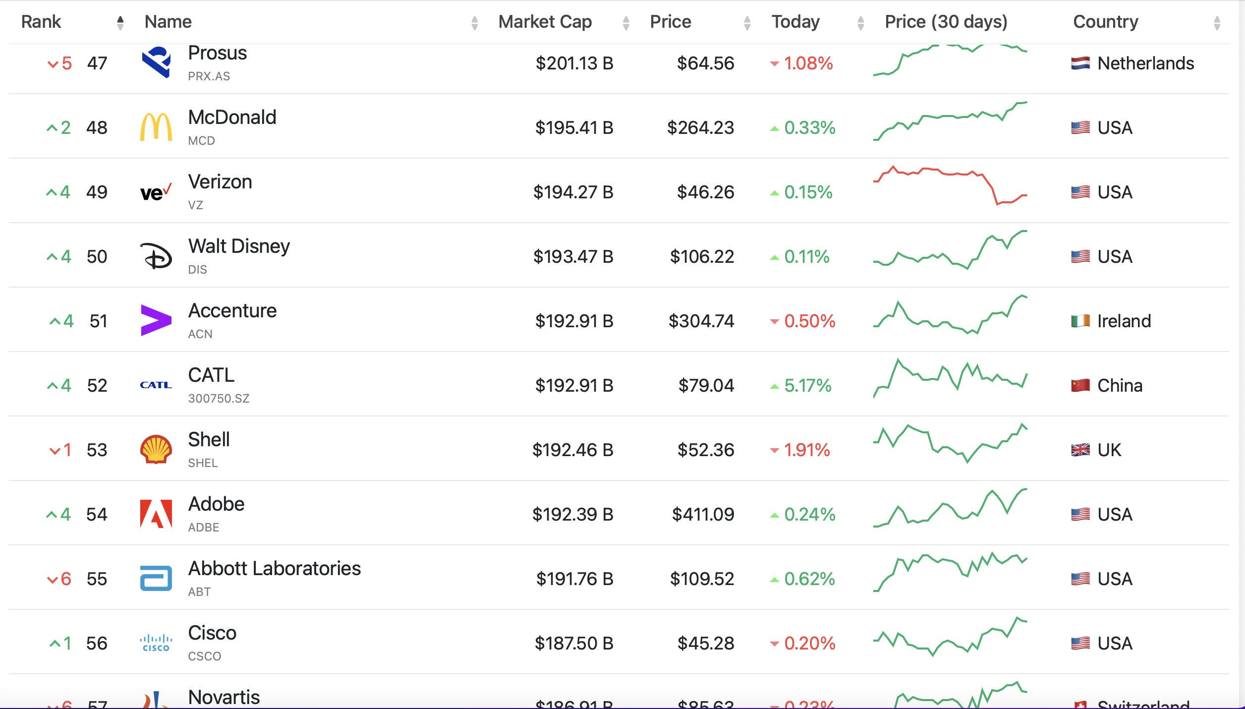Image resolution: width=1245 pixels, height=709 pixels.
Task: Select the Shell logo icon
Action: [156, 449]
